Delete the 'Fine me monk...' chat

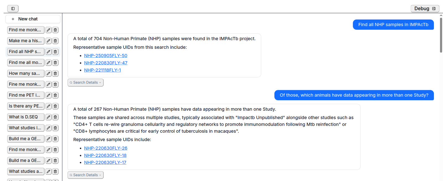click(55, 84)
